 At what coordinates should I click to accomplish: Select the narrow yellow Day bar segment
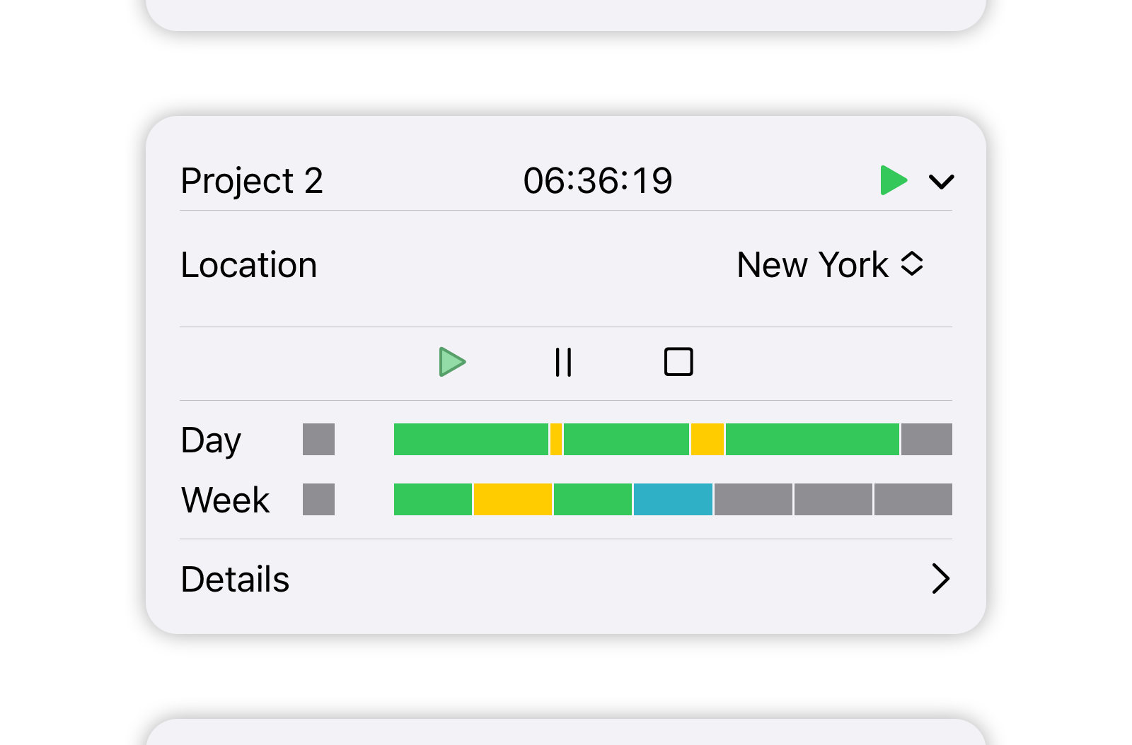coord(556,440)
